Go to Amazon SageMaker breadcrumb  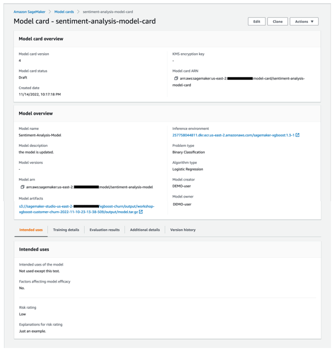tap(29, 11)
